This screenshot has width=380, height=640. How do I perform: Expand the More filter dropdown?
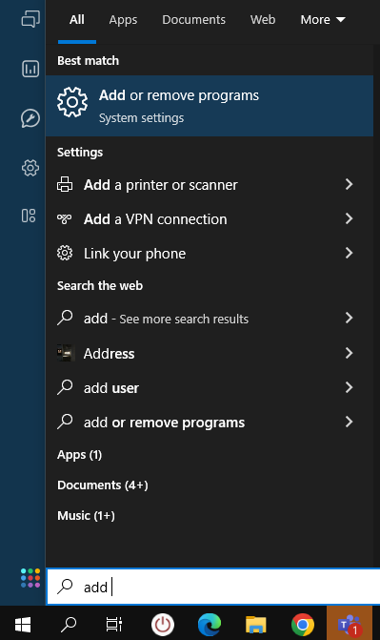click(x=323, y=20)
